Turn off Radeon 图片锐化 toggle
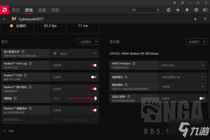The width and height of the screenshot is (210, 140). [x=94, y=89]
